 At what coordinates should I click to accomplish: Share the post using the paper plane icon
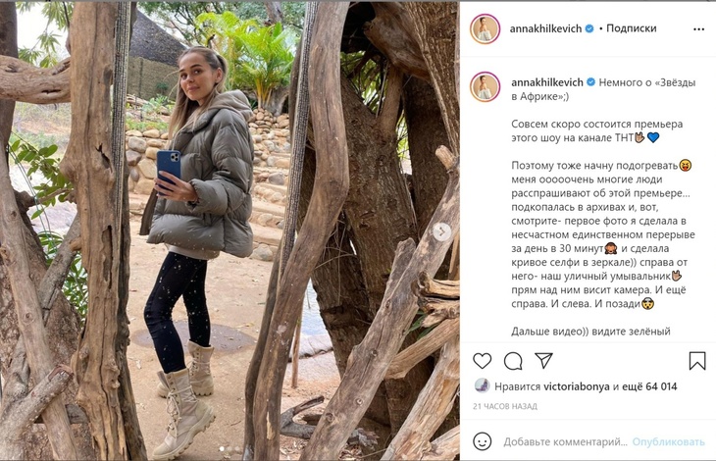pos(543,360)
